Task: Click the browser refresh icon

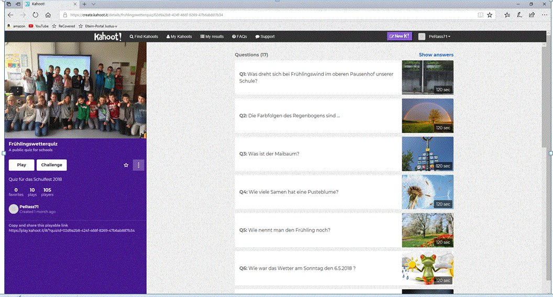Action: (x=36, y=15)
